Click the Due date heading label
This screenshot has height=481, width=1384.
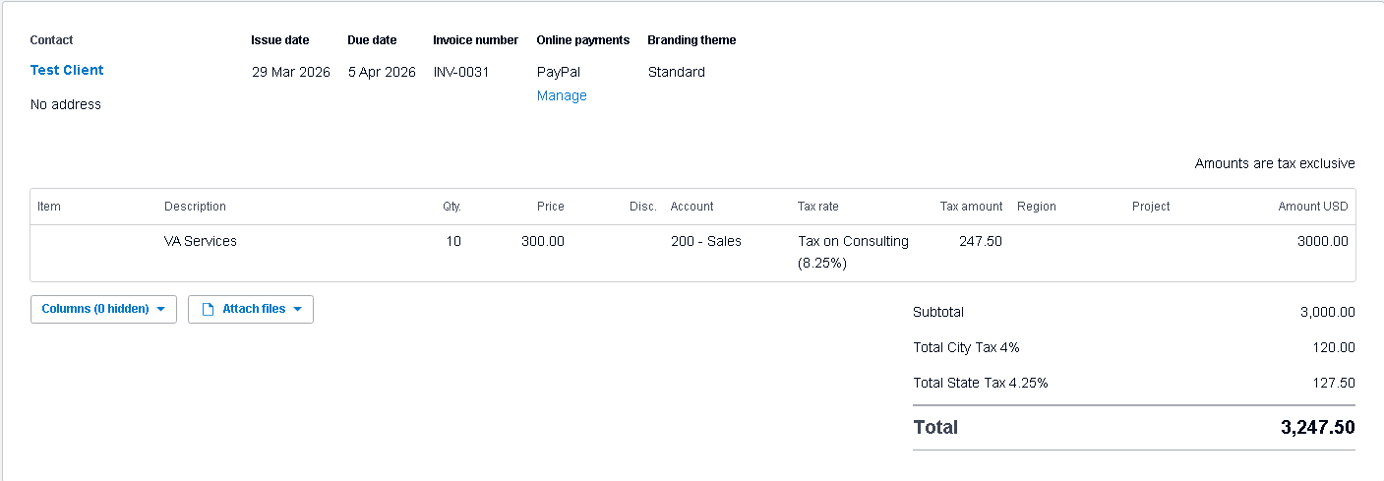(x=372, y=40)
